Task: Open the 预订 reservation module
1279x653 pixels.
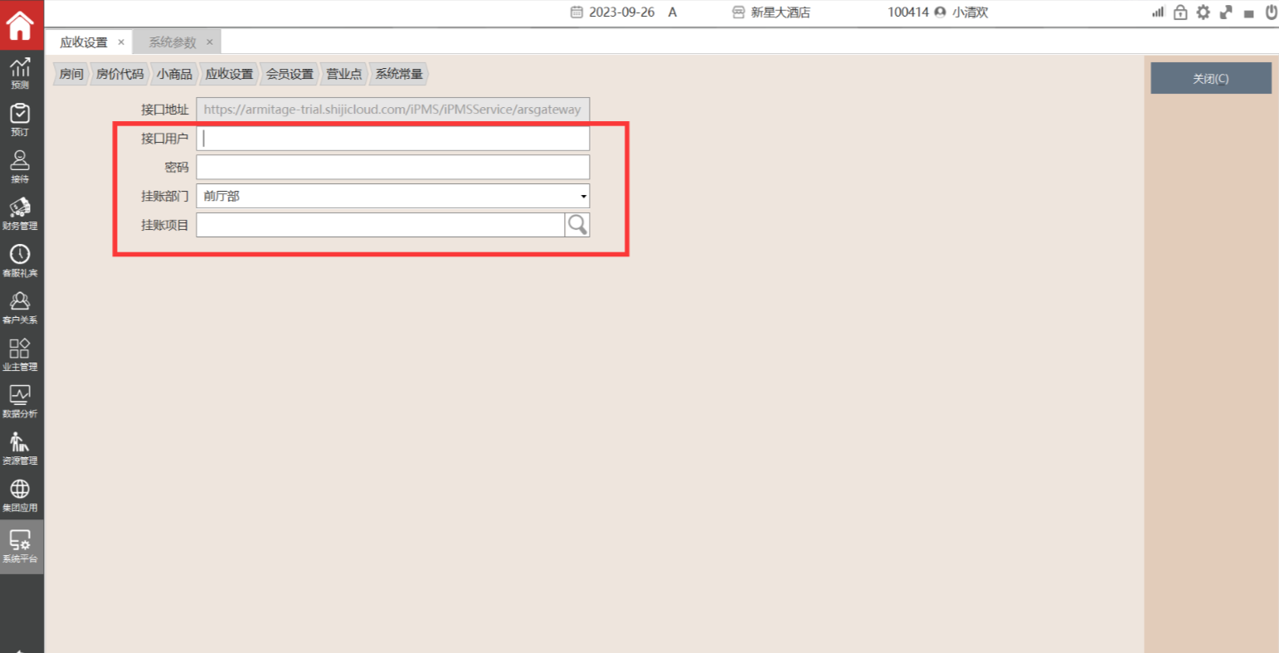Action: click(x=20, y=119)
